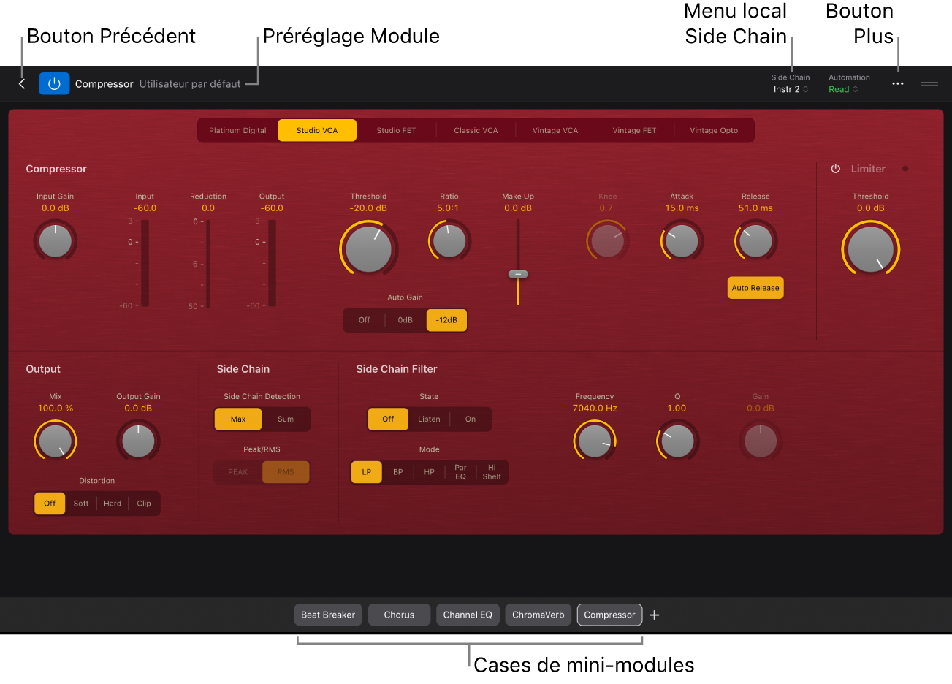Set Distortion mode to Soft
The width and height of the screenshot is (952, 684).
pyautogui.click(x=80, y=503)
